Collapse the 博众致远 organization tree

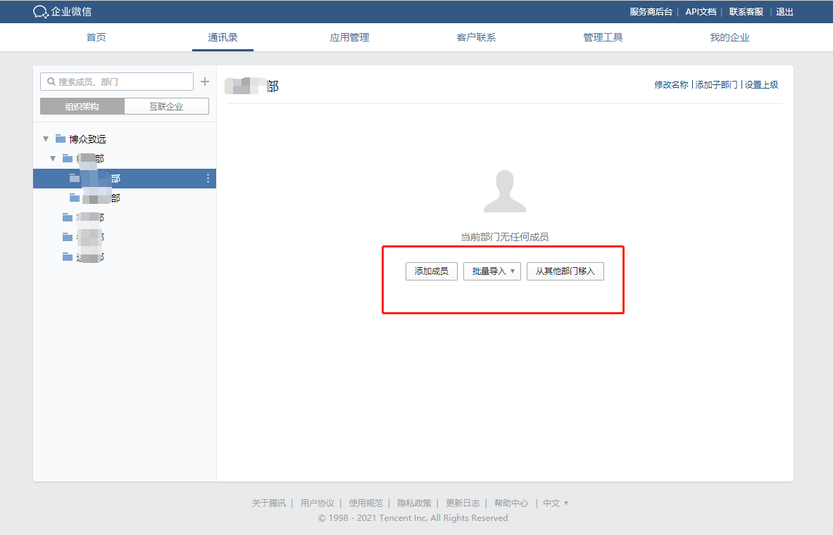click(x=46, y=138)
